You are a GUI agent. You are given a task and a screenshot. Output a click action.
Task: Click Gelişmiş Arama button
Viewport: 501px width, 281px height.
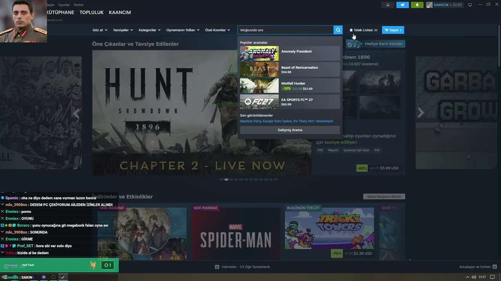[290, 130]
